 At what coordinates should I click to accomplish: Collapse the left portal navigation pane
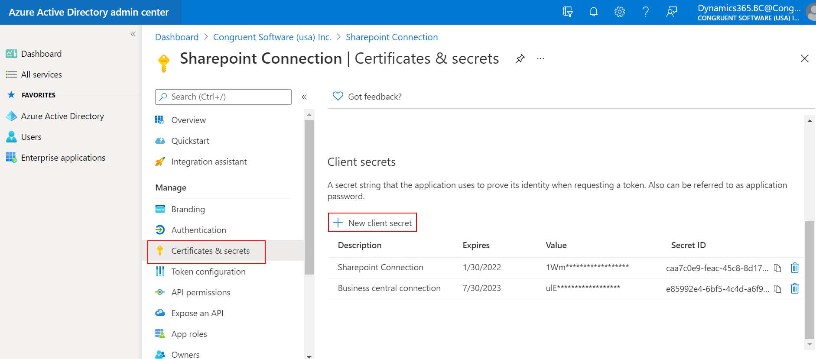pyautogui.click(x=133, y=34)
